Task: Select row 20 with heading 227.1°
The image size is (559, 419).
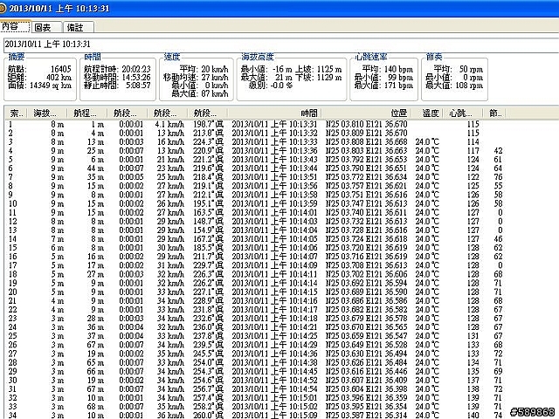Action: click(256, 292)
